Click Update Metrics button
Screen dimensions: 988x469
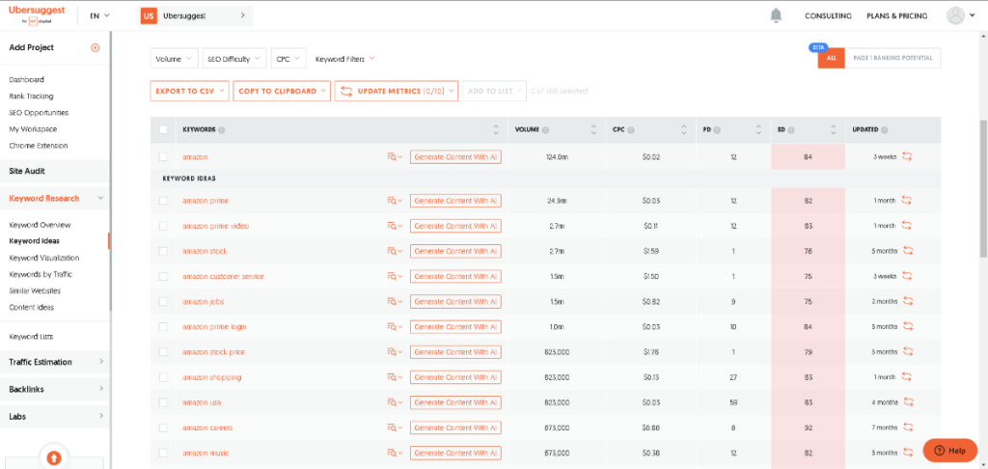[397, 91]
